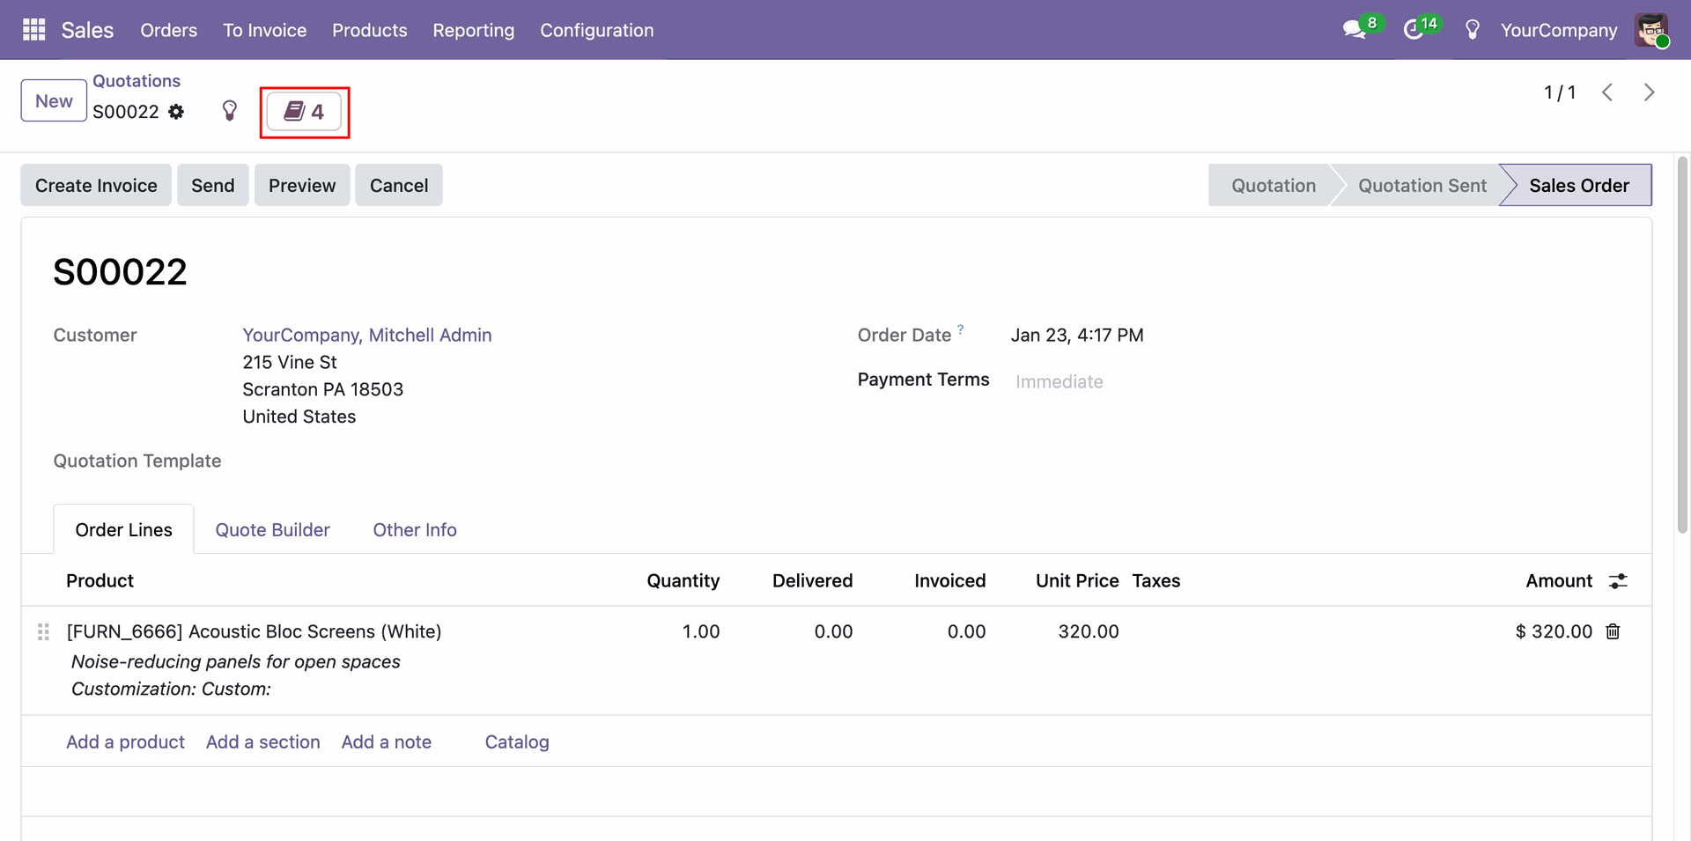Switch to the Quote Builder tab

[272, 530]
